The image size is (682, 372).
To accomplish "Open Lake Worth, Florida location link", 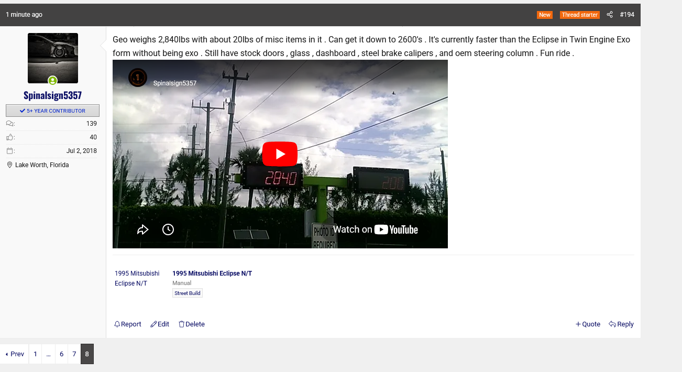I will click(42, 165).
